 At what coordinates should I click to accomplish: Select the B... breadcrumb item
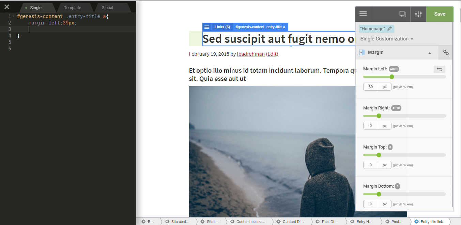tap(148, 222)
